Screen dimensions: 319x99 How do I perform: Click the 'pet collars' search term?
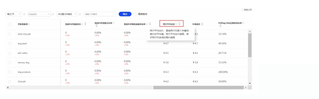coord(23,53)
